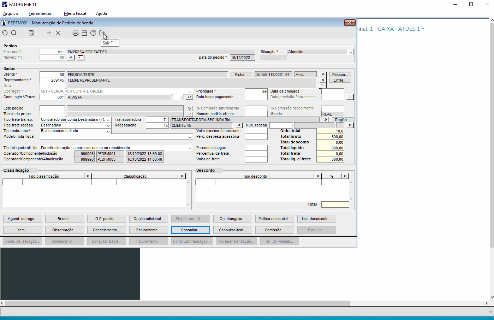Click the Prioridade field showing 99

(x=256, y=91)
